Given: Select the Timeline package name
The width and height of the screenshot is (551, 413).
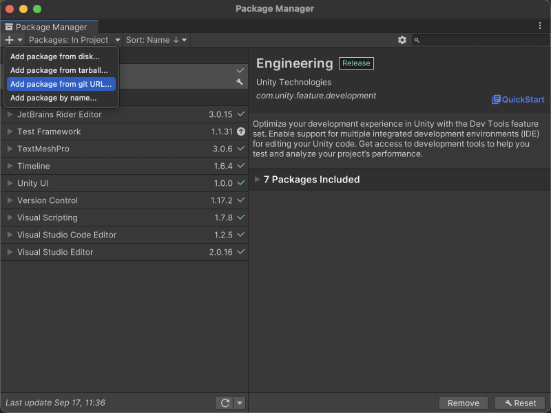Looking at the screenshot, I should click(x=33, y=166).
